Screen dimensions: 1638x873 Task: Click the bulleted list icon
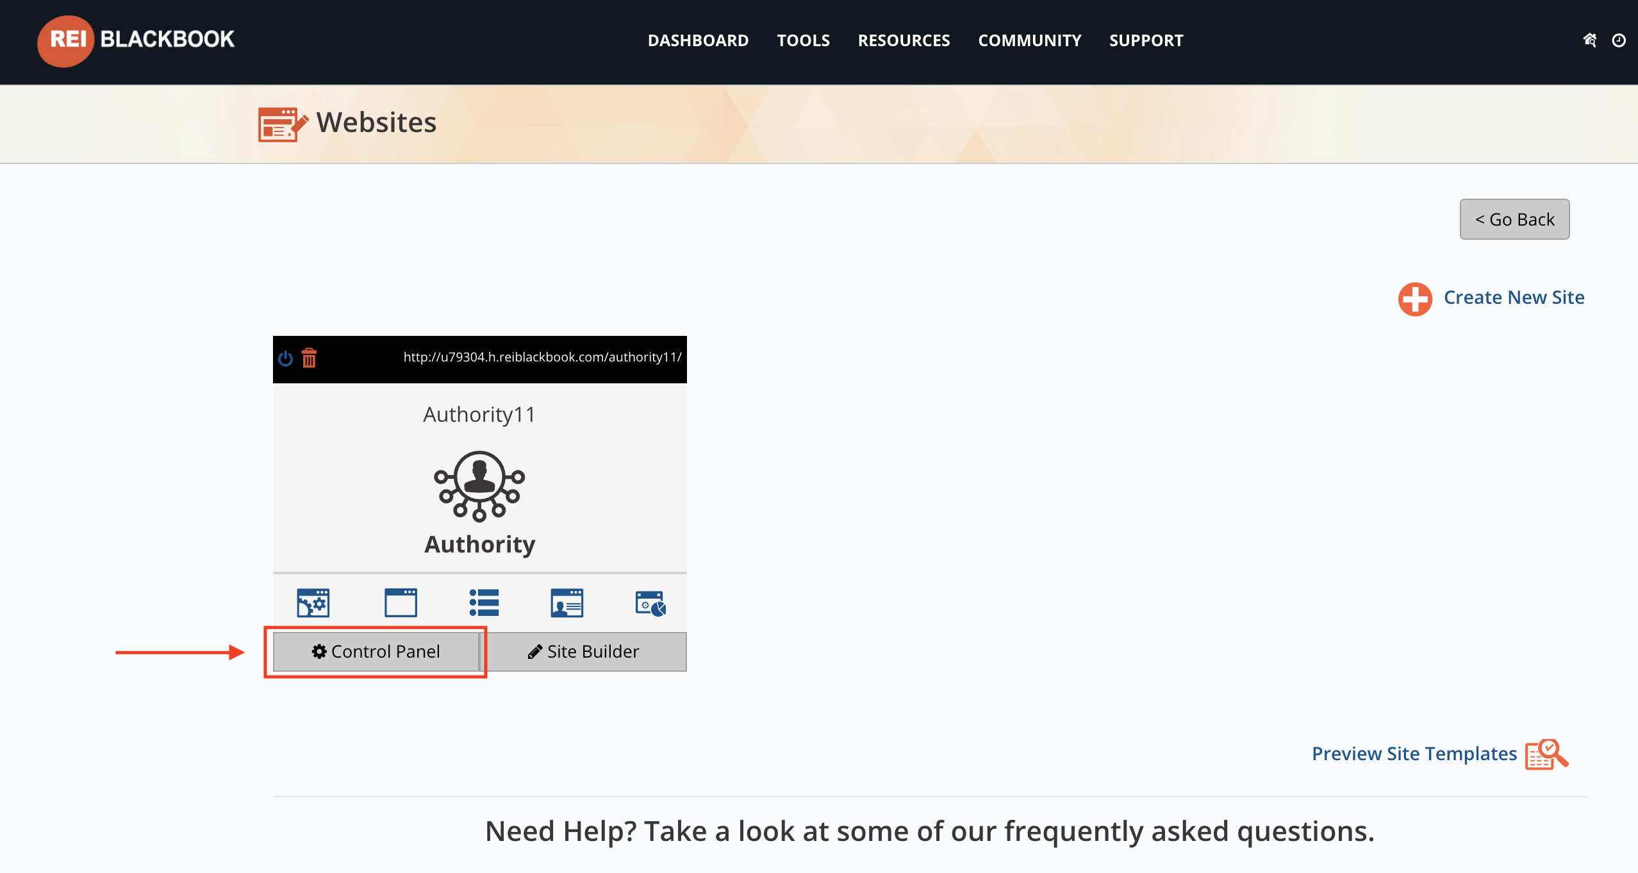(x=484, y=603)
